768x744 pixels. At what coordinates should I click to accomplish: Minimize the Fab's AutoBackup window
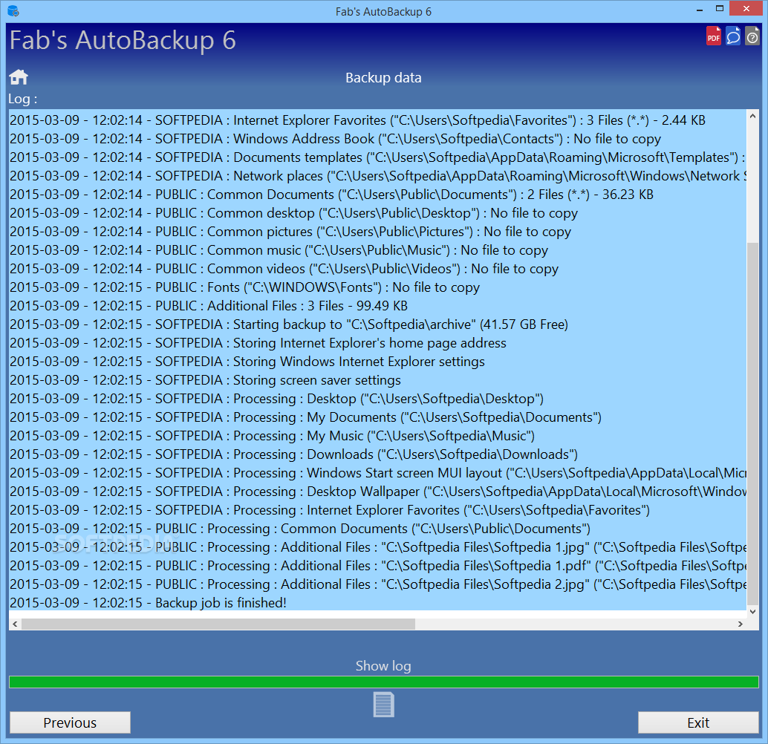pos(700,10)
